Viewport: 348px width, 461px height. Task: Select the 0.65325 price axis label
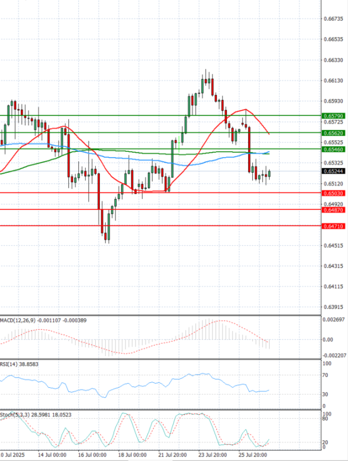click(333, 163)
